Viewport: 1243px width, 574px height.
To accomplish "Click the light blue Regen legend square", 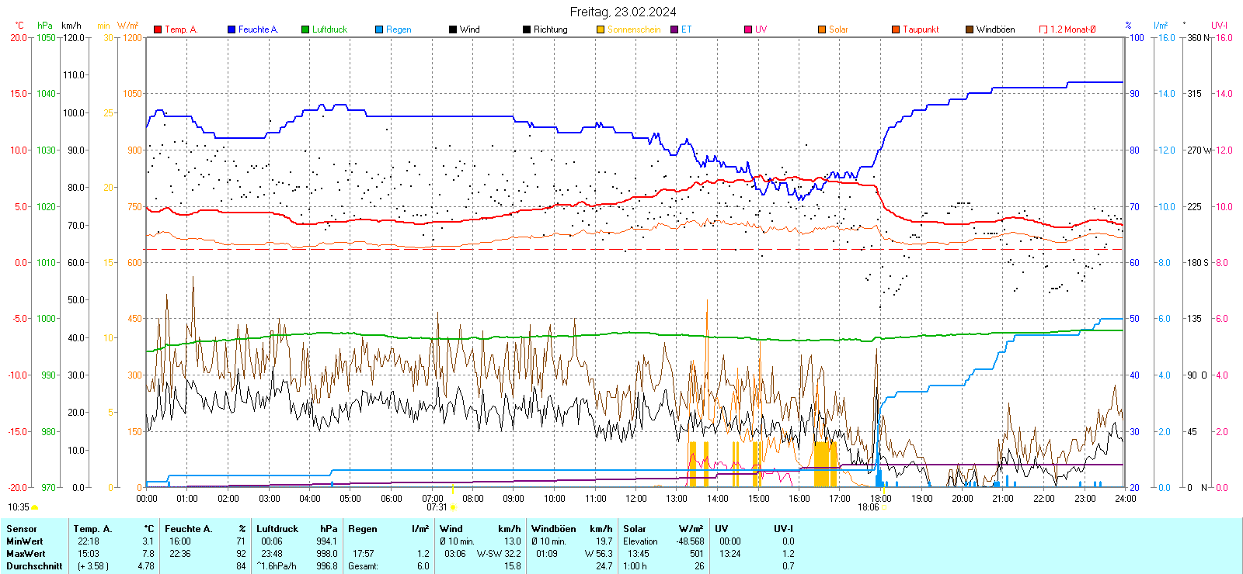I will pos(379,29).
